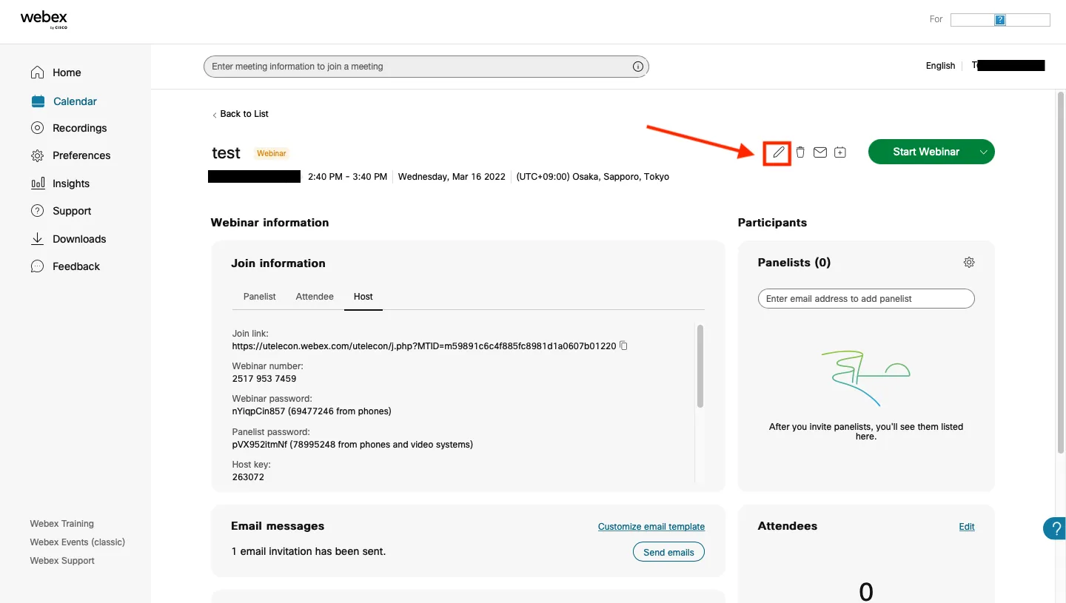This screenshot has width=1066, height=603.
Task: Click the join information scrollbar
Action: click(700, 366)
